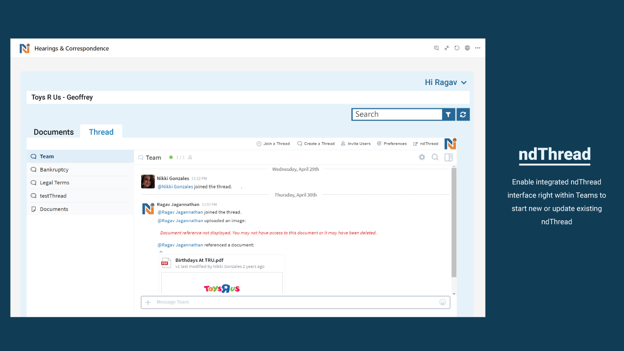
Task: Click @Ragav Jagannathan in 'joined the thread'
Action: (x=180, y=212)
